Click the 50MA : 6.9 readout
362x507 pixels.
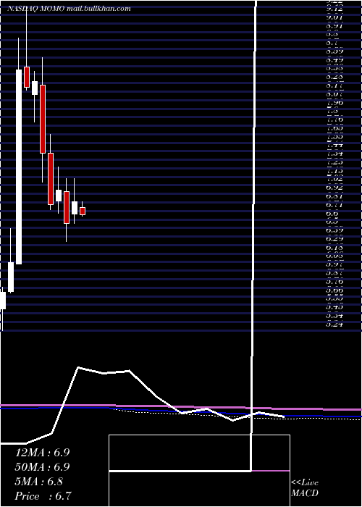point(42,467)
